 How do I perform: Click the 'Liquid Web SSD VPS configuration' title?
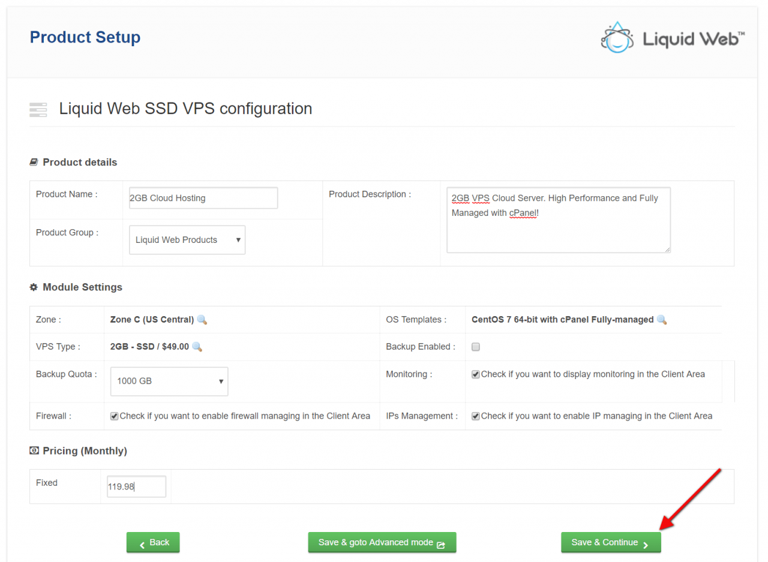[185, 109]
